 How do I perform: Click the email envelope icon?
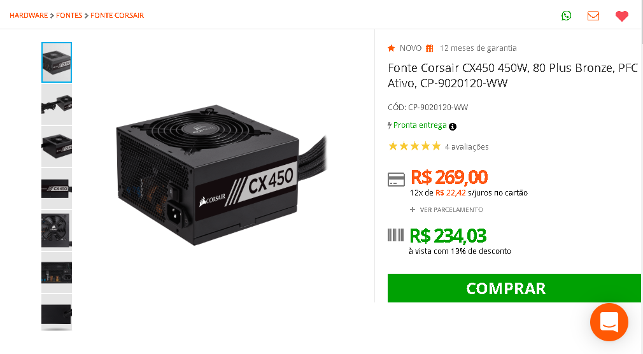tap(593, 15)
